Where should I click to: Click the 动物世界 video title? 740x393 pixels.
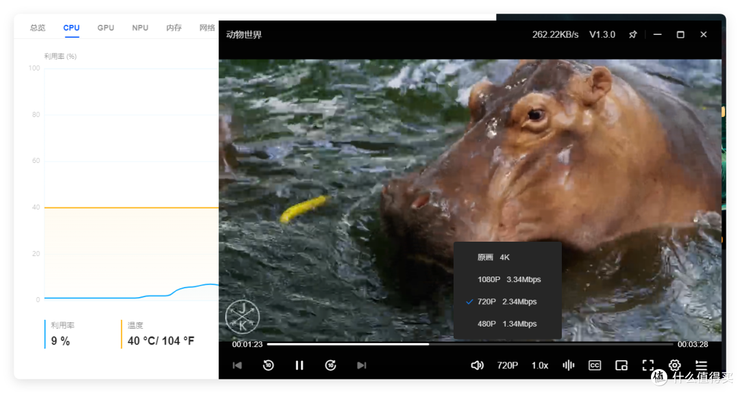click(x=244, y=34)
